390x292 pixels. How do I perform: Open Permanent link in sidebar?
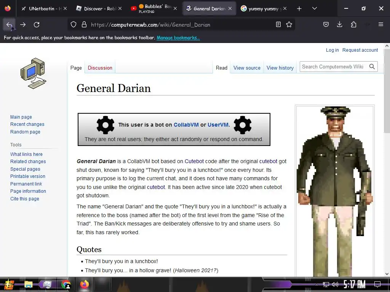click(x=26, y=184)
